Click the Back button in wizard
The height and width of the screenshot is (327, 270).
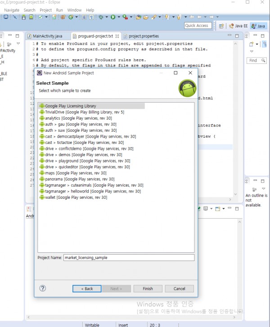pos(87,289)
